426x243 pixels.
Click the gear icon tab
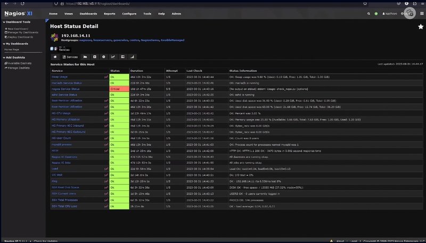click(x=103, y=56)
